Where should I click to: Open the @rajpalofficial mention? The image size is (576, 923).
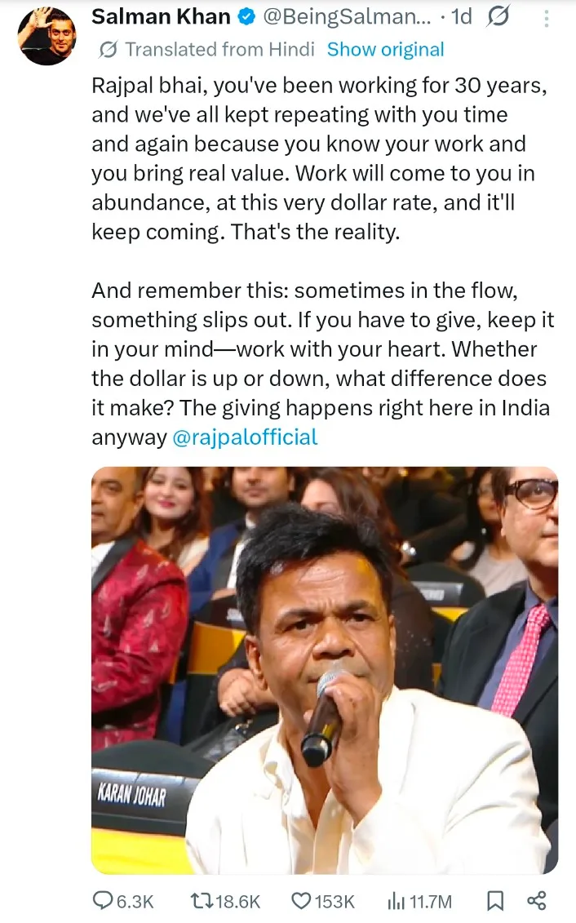pyautogui.click(x=246, y=437)
